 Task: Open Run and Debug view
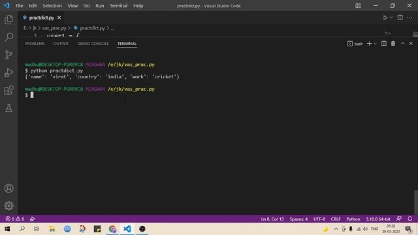[x=8, y=72]
